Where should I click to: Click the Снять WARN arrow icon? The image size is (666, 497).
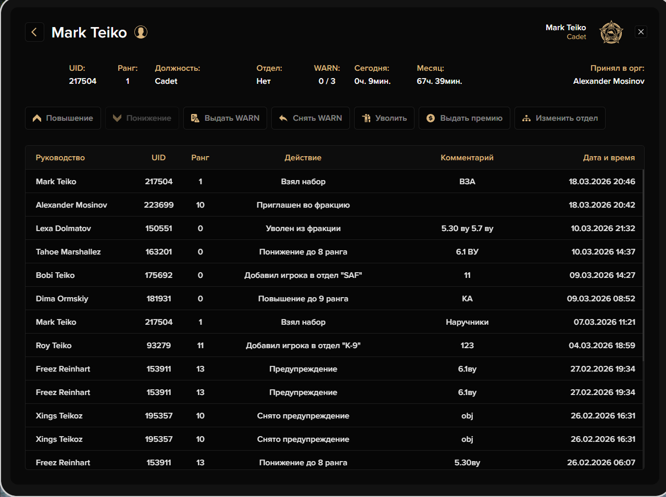[283, 118]
